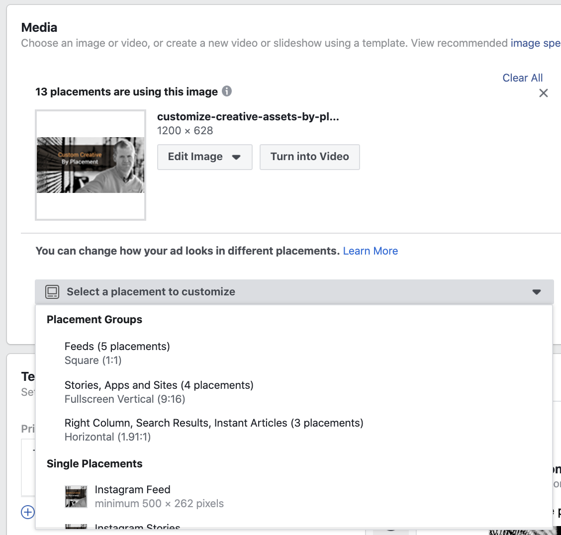Viewport: 561px width, 535px height.
Task: Click the uploaded ad image thumbnail
Action: [x=91, y=165]
